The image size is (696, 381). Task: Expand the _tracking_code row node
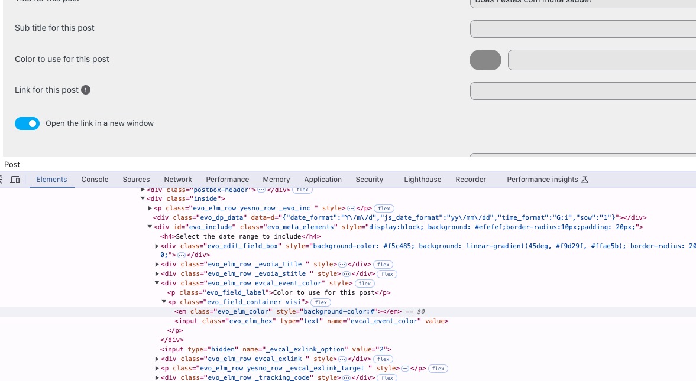157,377
